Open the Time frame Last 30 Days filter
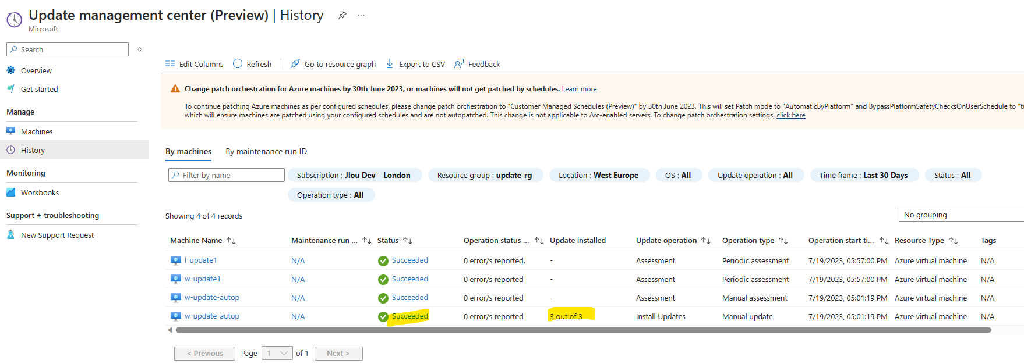Screen dimensions: 1024x364 tap(864, 175)
